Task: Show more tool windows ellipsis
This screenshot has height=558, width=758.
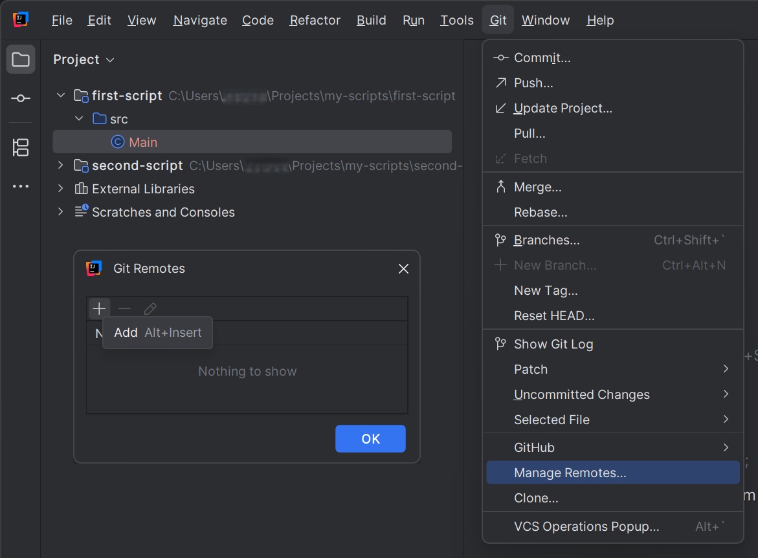Action: tap(20, 186)
